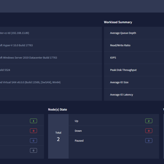Click the Total nodes count 2
Screen dimensions: 164x164
click(x=58, y=139)
